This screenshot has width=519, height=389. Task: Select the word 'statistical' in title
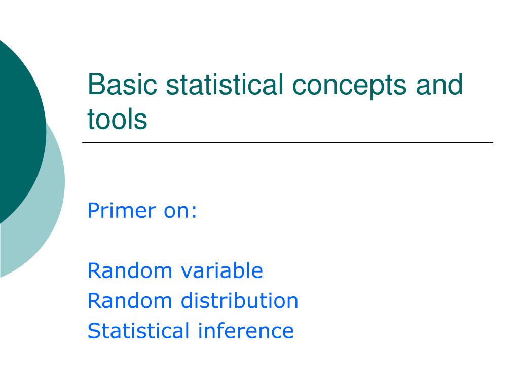click(x=225, y=85)
